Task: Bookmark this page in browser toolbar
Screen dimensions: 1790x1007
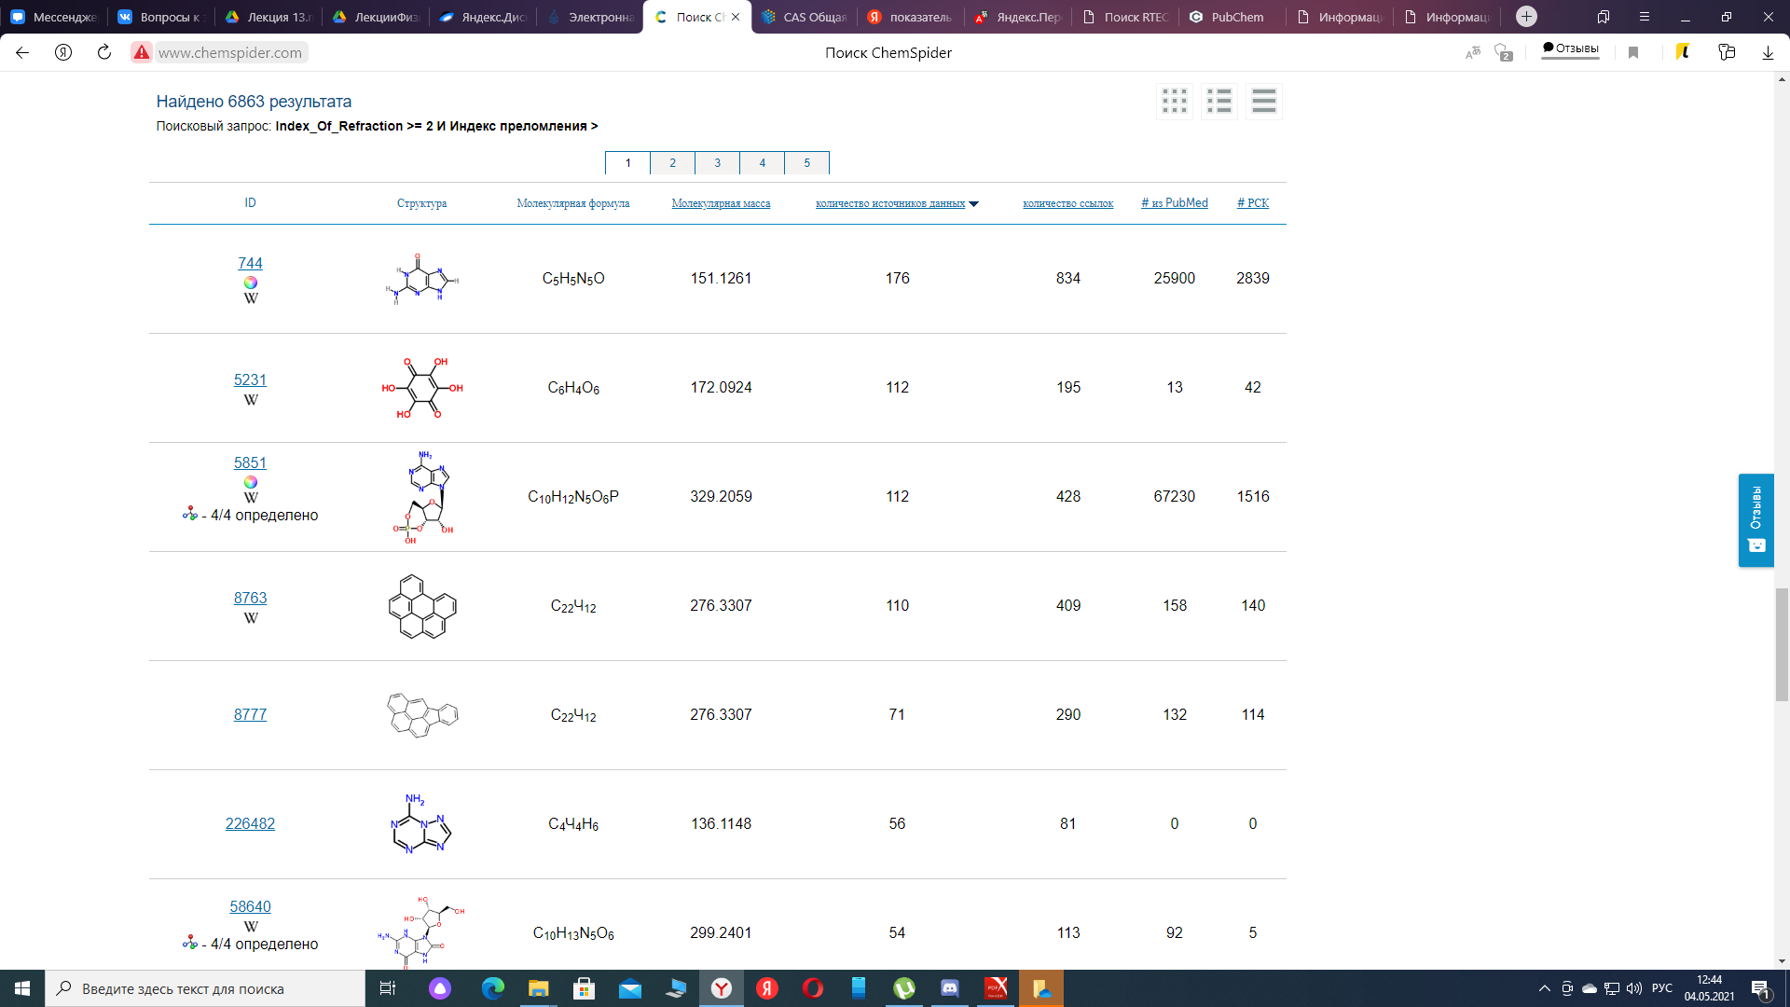Action: [1633, 52]
